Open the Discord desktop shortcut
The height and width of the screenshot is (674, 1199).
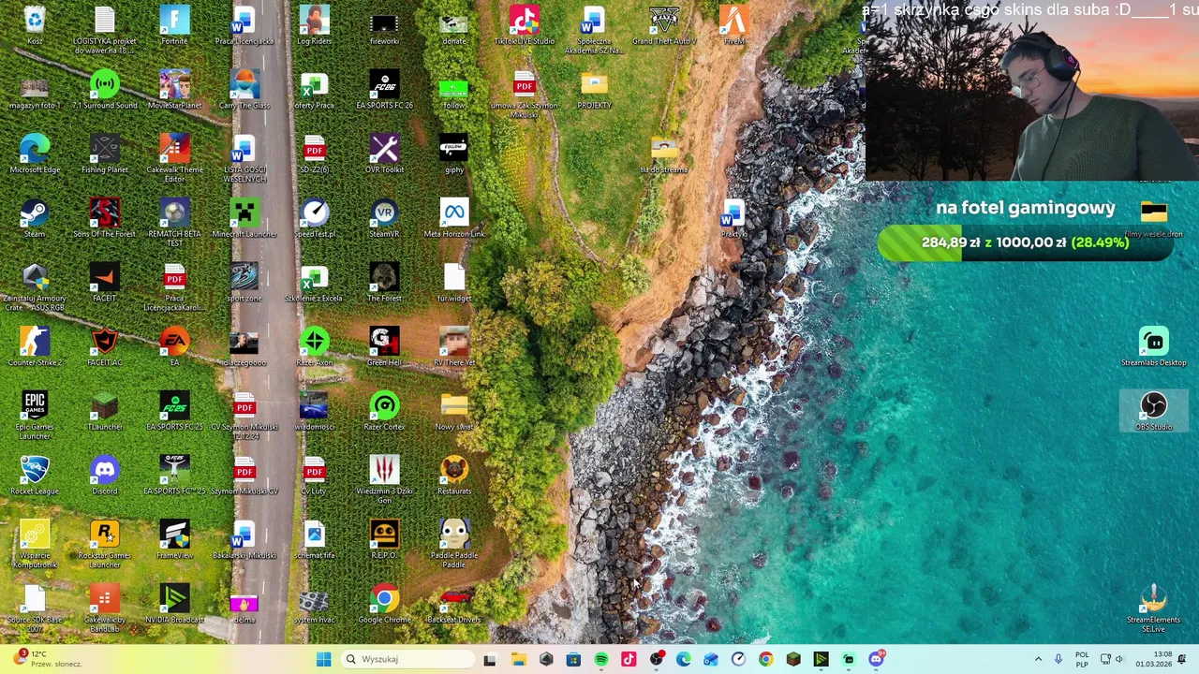104,476
